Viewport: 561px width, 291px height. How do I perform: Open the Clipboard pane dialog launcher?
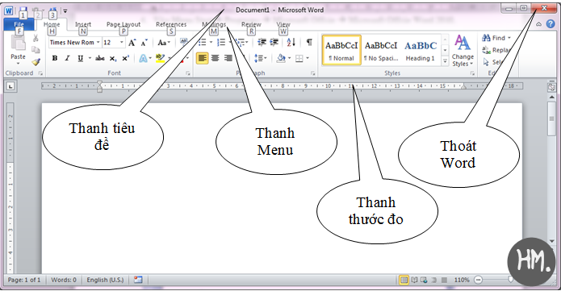coord(40,73)
